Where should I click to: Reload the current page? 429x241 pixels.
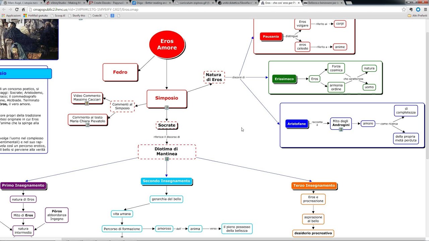coord(17,9)
